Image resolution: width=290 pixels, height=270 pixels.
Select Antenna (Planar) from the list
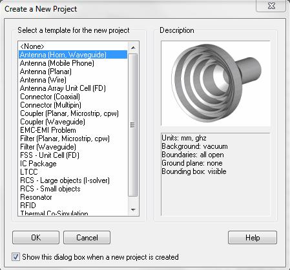(73, 72)
